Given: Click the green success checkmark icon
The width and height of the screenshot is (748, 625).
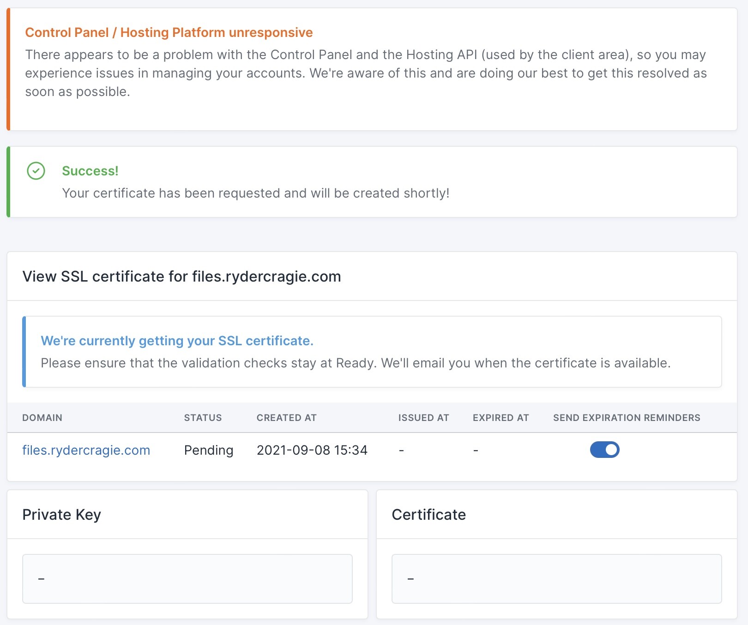Looking at the screenshot, I should coord(36,171).
